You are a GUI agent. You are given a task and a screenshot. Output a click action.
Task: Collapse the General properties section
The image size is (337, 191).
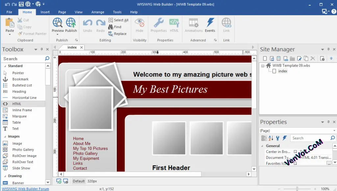coord(262,146)
